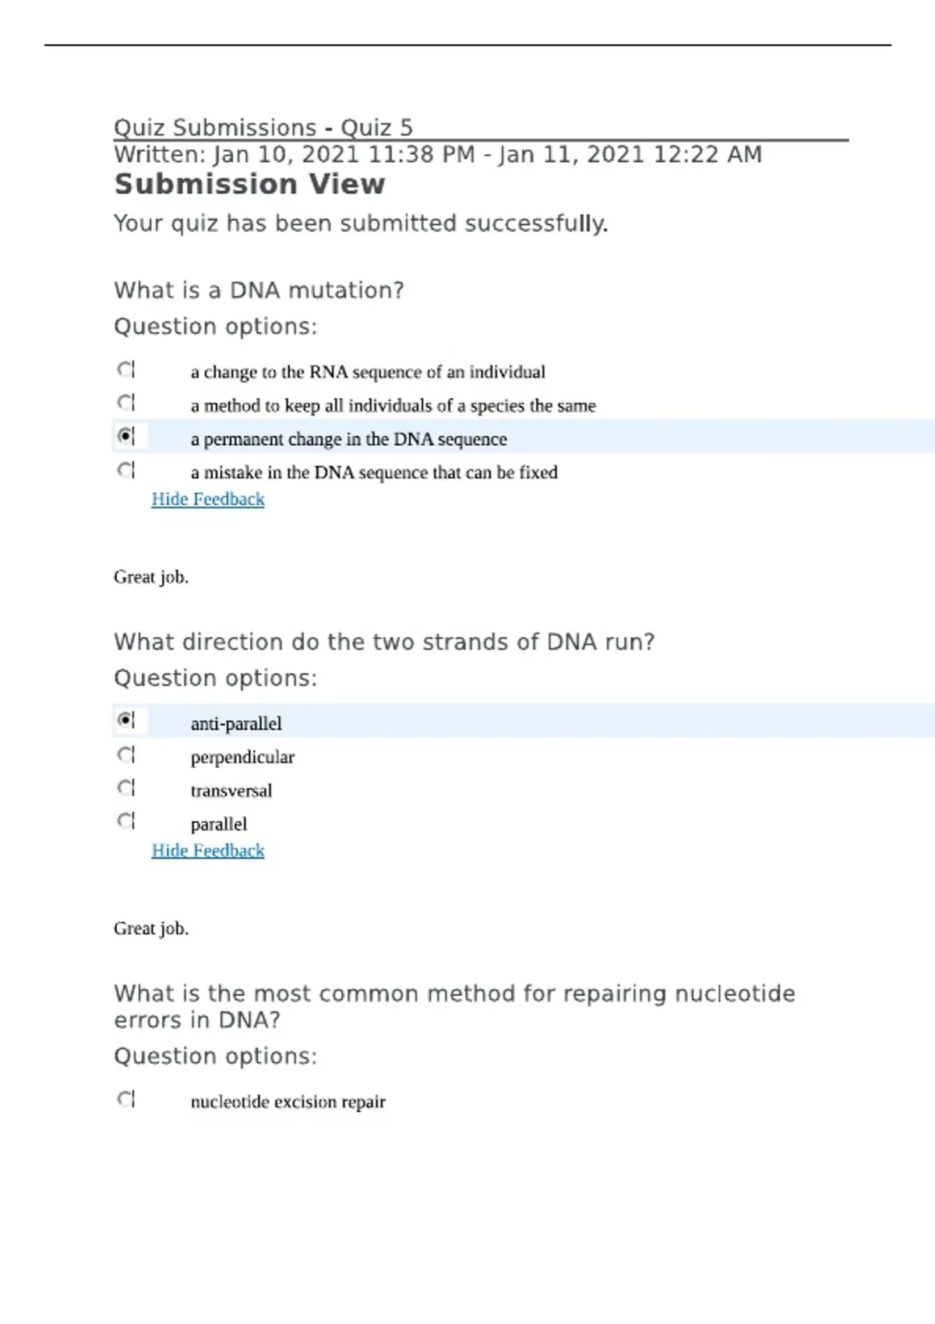Click the 'perpendicular' answer text
The image size is (935, 1324).
(x=242, y=757)
